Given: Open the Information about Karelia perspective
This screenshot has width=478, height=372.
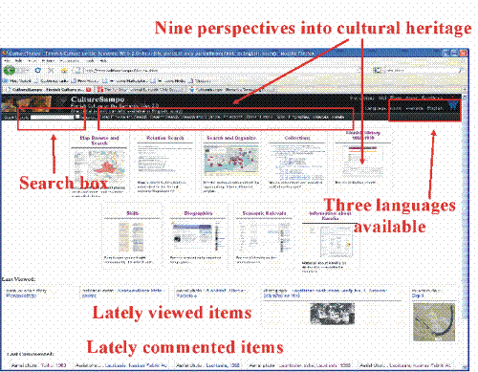Looking at the screenshot, I should click(x=330, y=215).
